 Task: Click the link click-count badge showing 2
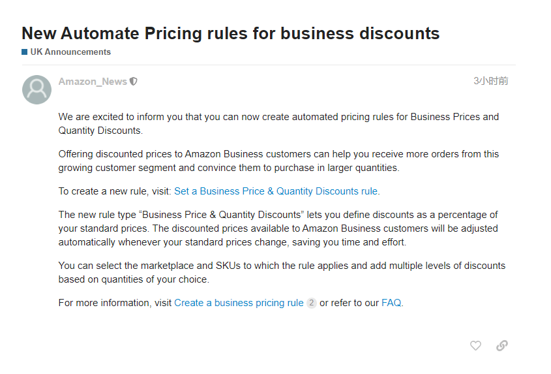click(x=312, y=303)
